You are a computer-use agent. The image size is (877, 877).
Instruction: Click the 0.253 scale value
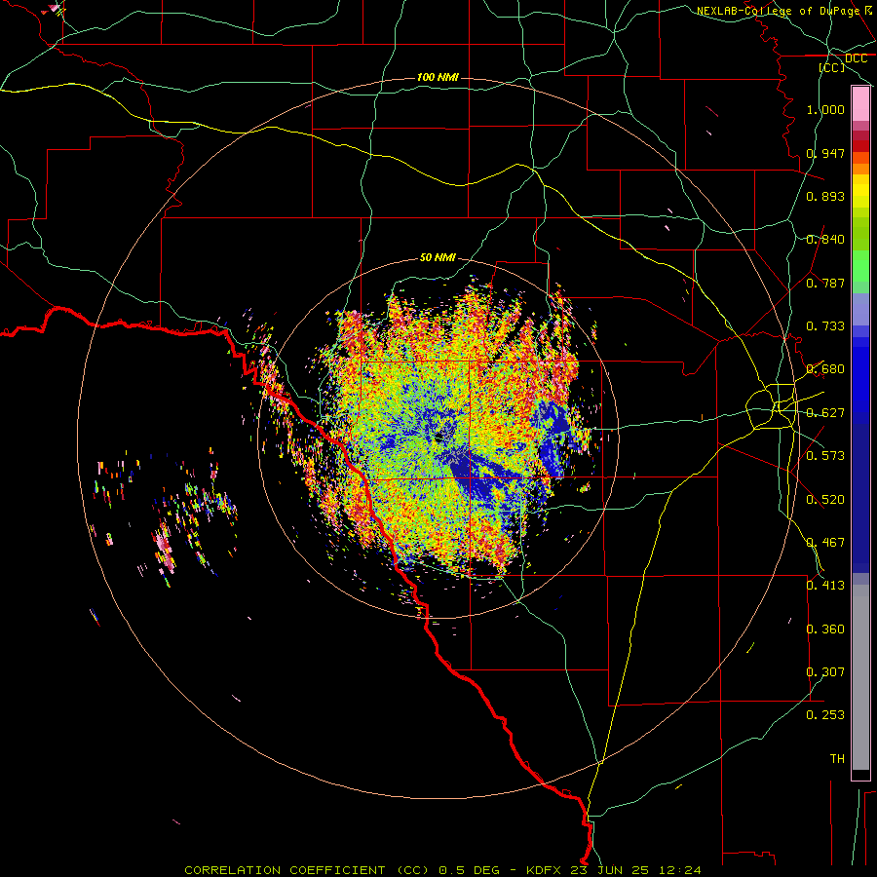825,715
